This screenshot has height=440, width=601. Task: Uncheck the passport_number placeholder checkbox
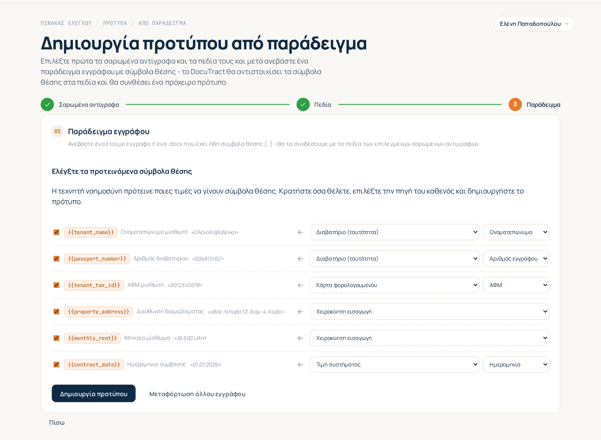pyautogui.click(x=56, y=259)
